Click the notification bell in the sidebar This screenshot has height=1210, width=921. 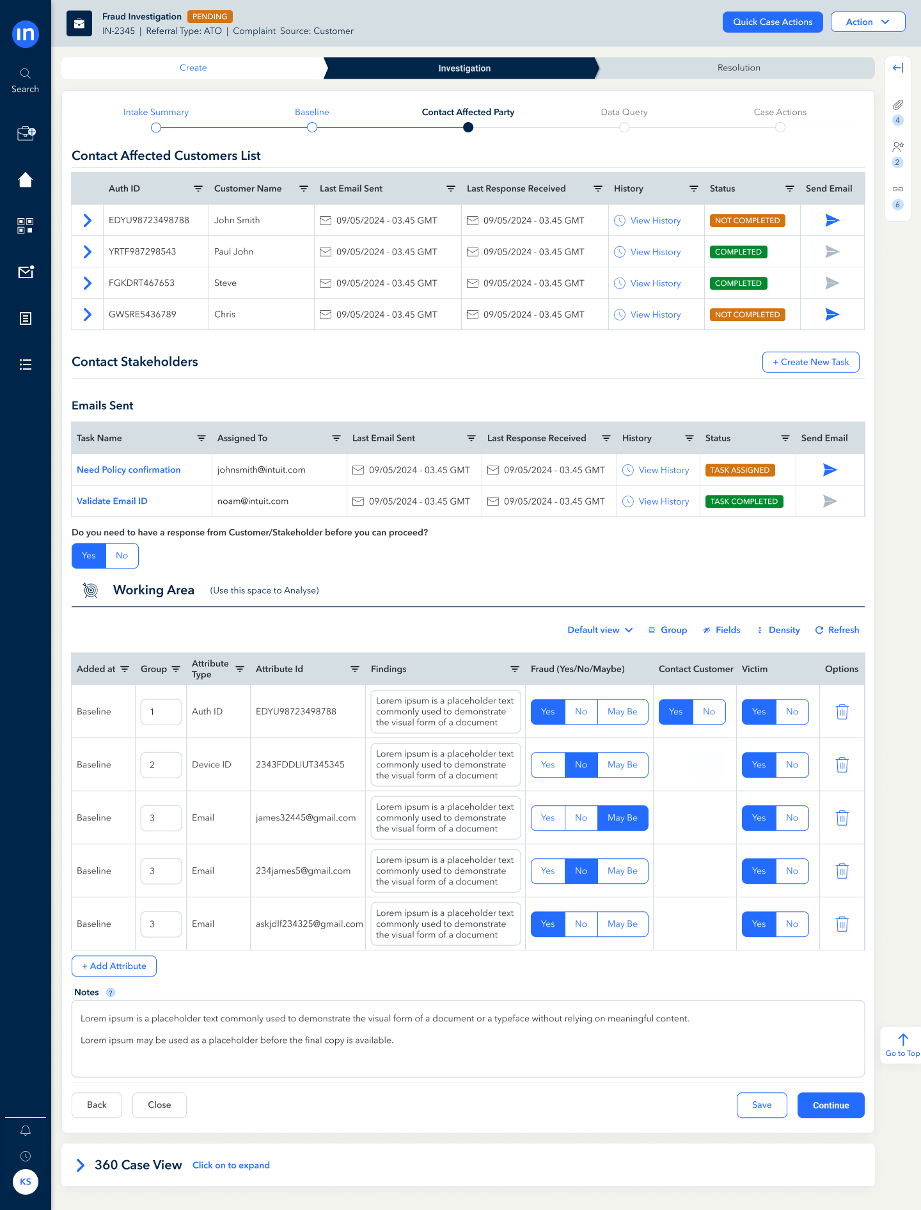(26, 1131)
